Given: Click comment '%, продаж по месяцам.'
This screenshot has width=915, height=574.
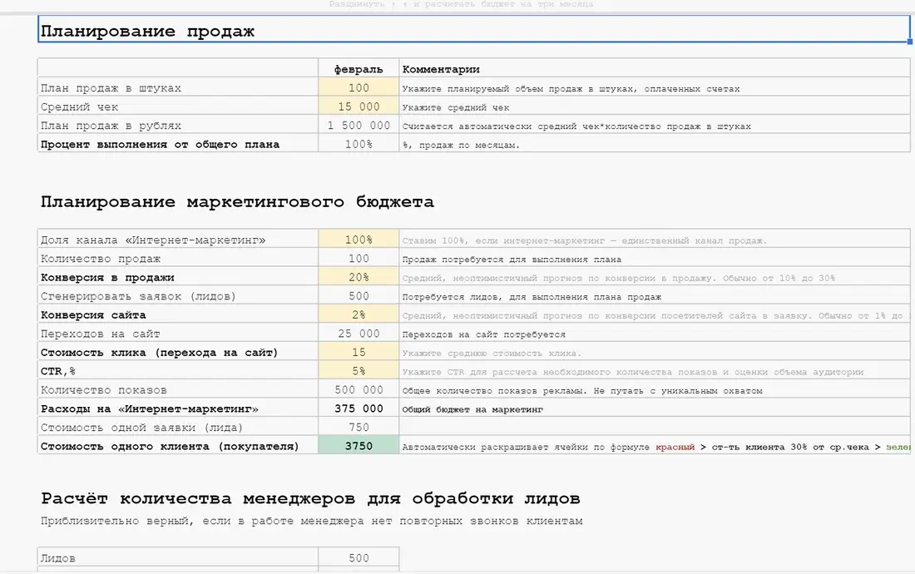Looking at the screenshot, I should [x=461, y=146].
